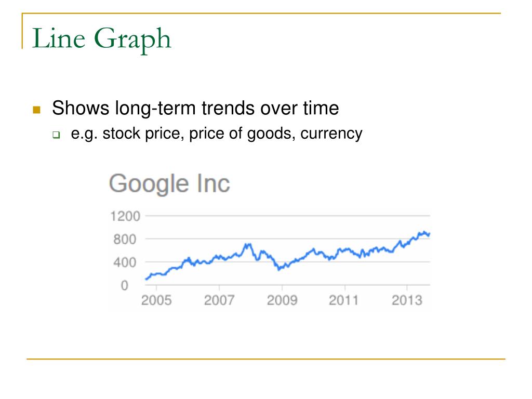Viewport: 532px width, 399px height.
Task: Select the 2005 x-axis year label
Action: [156, 300]
